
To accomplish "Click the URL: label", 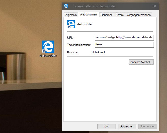I will click(x=70, y=38).
